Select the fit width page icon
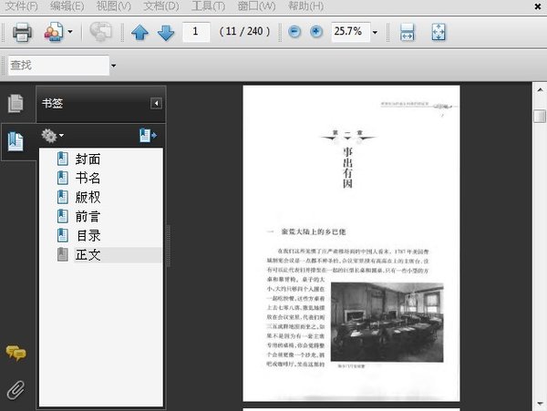 pyautogui.click(x=408, y=33)
